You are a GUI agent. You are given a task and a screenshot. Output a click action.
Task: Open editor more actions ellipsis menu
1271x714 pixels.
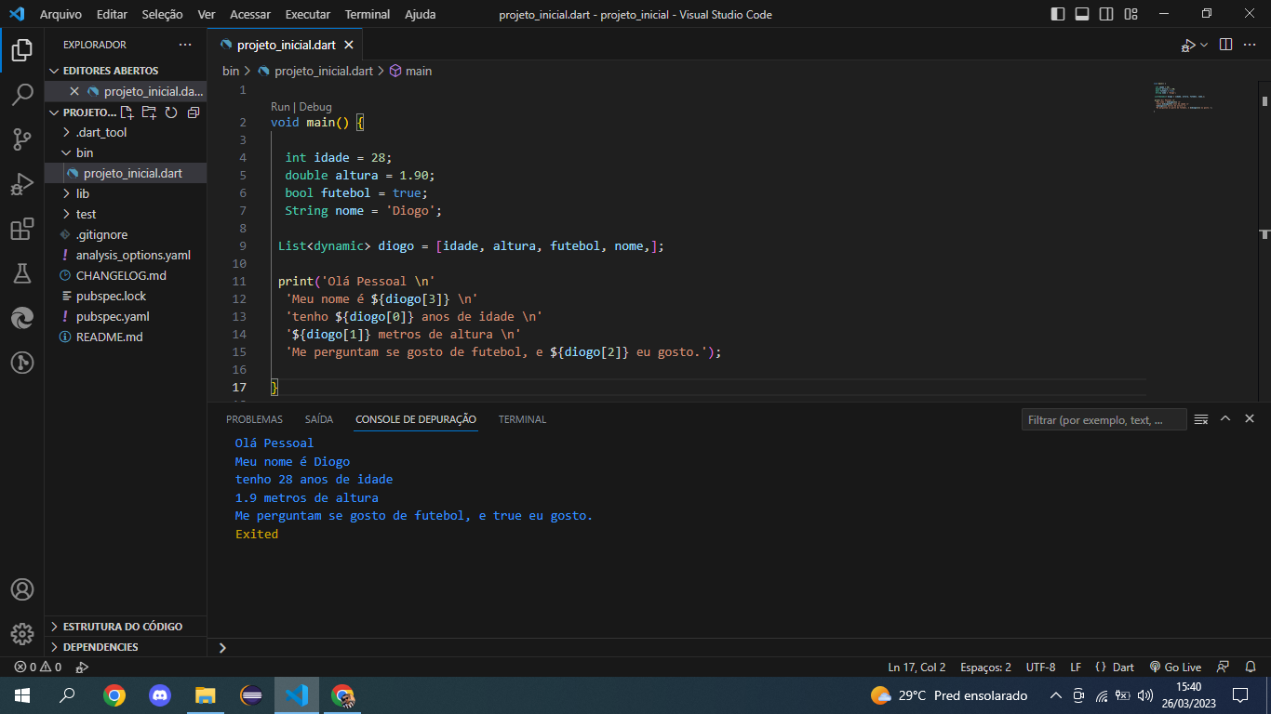pyautogui.click(x=1250, y=45)
